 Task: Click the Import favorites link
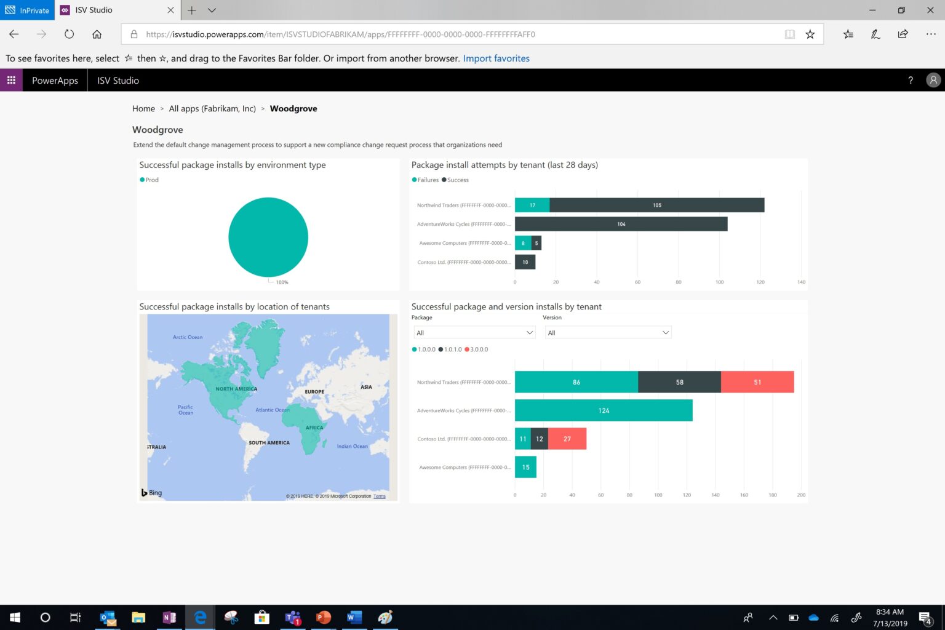(x=496, y=58)
